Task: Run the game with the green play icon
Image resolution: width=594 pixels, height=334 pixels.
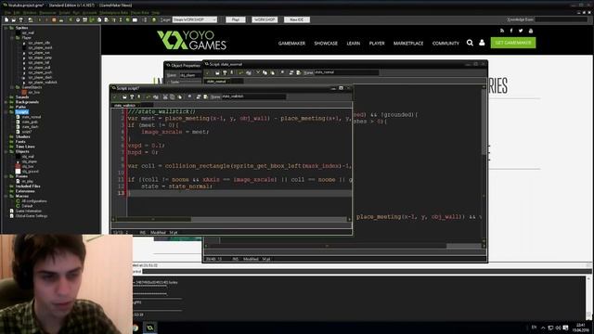Action: point(40,19)
